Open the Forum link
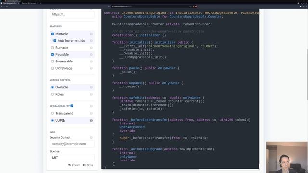 tap(74, 165)
